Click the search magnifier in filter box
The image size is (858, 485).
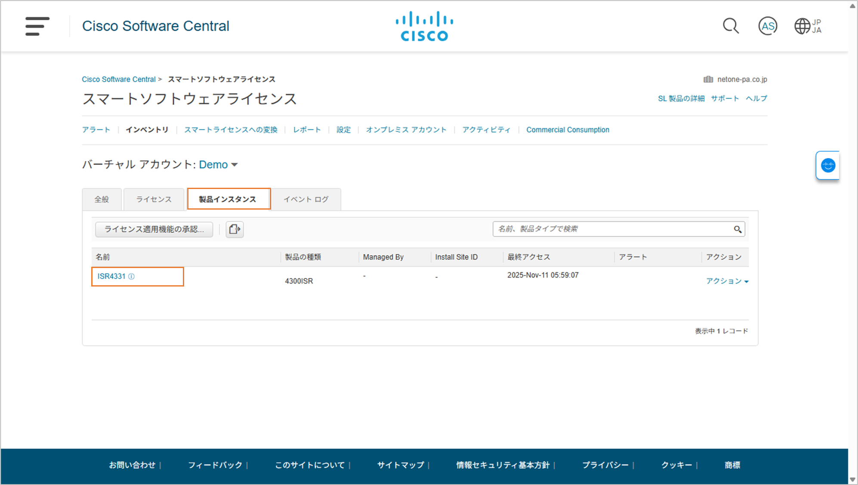tap(738, 229)
